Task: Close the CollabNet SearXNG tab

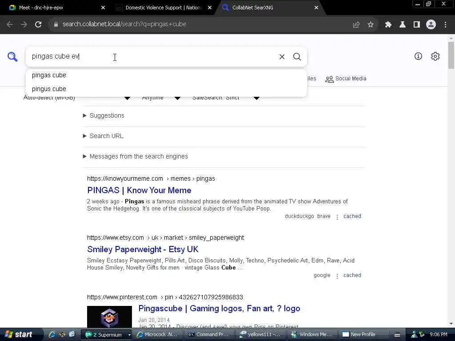Action: pyautogui.click(x=316, y=8)
